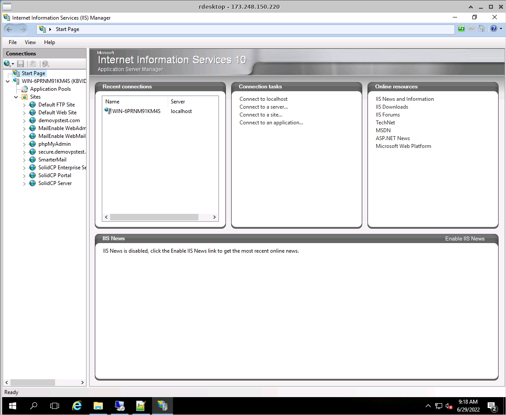
Task: Open File Explorer from taskbar
Action: tap(98, 406)
